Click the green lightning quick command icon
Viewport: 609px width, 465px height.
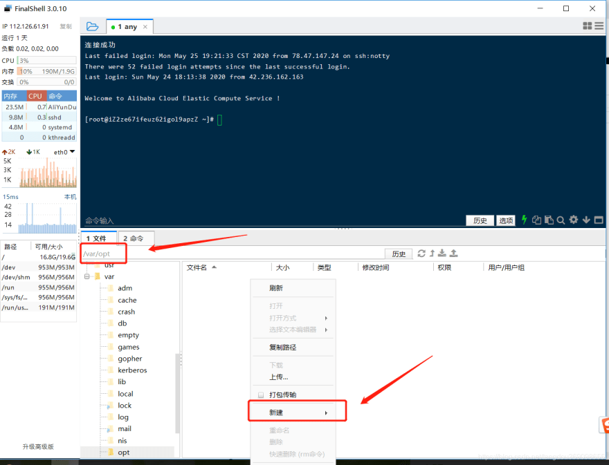[524, 220]
